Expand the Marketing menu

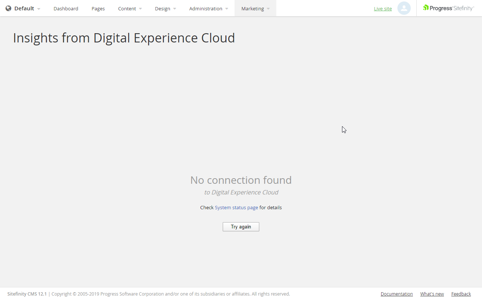(x=256, y=8)
